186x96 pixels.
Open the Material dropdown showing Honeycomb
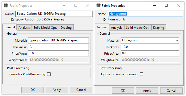pos(150,41)
